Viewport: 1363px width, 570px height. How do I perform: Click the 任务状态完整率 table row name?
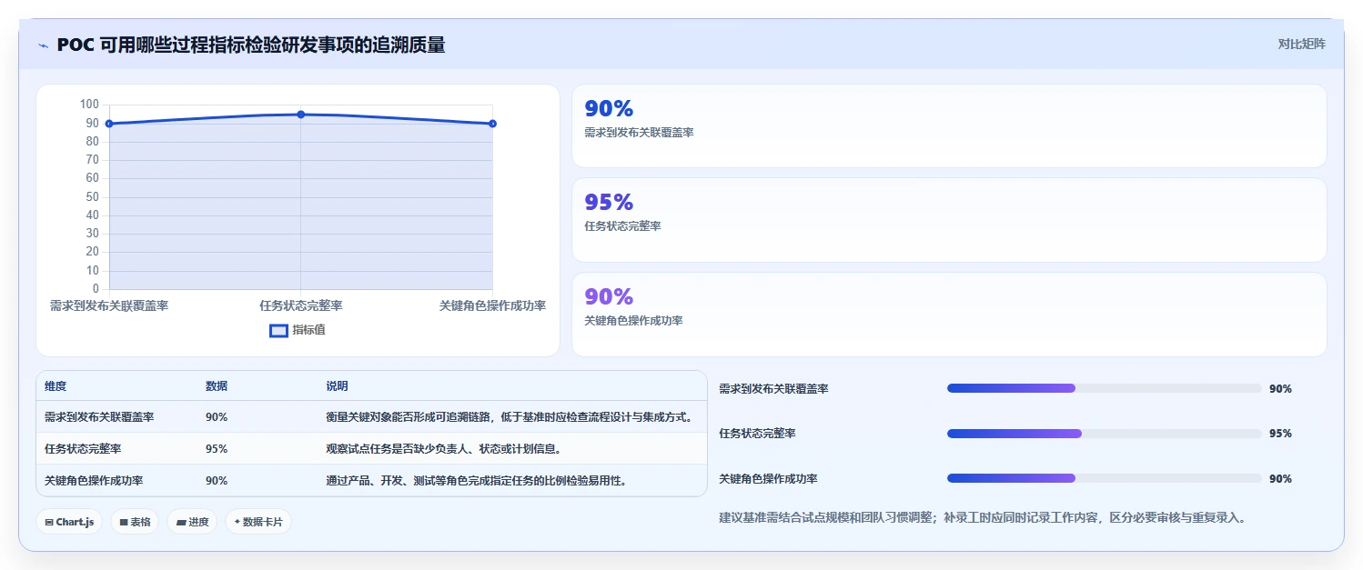point(83,449)
